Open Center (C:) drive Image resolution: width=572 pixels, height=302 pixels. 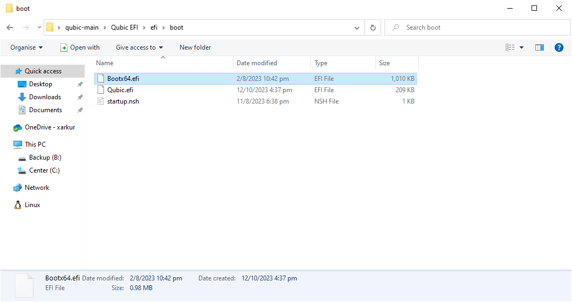pyautogui.click(x=44, y=170)
